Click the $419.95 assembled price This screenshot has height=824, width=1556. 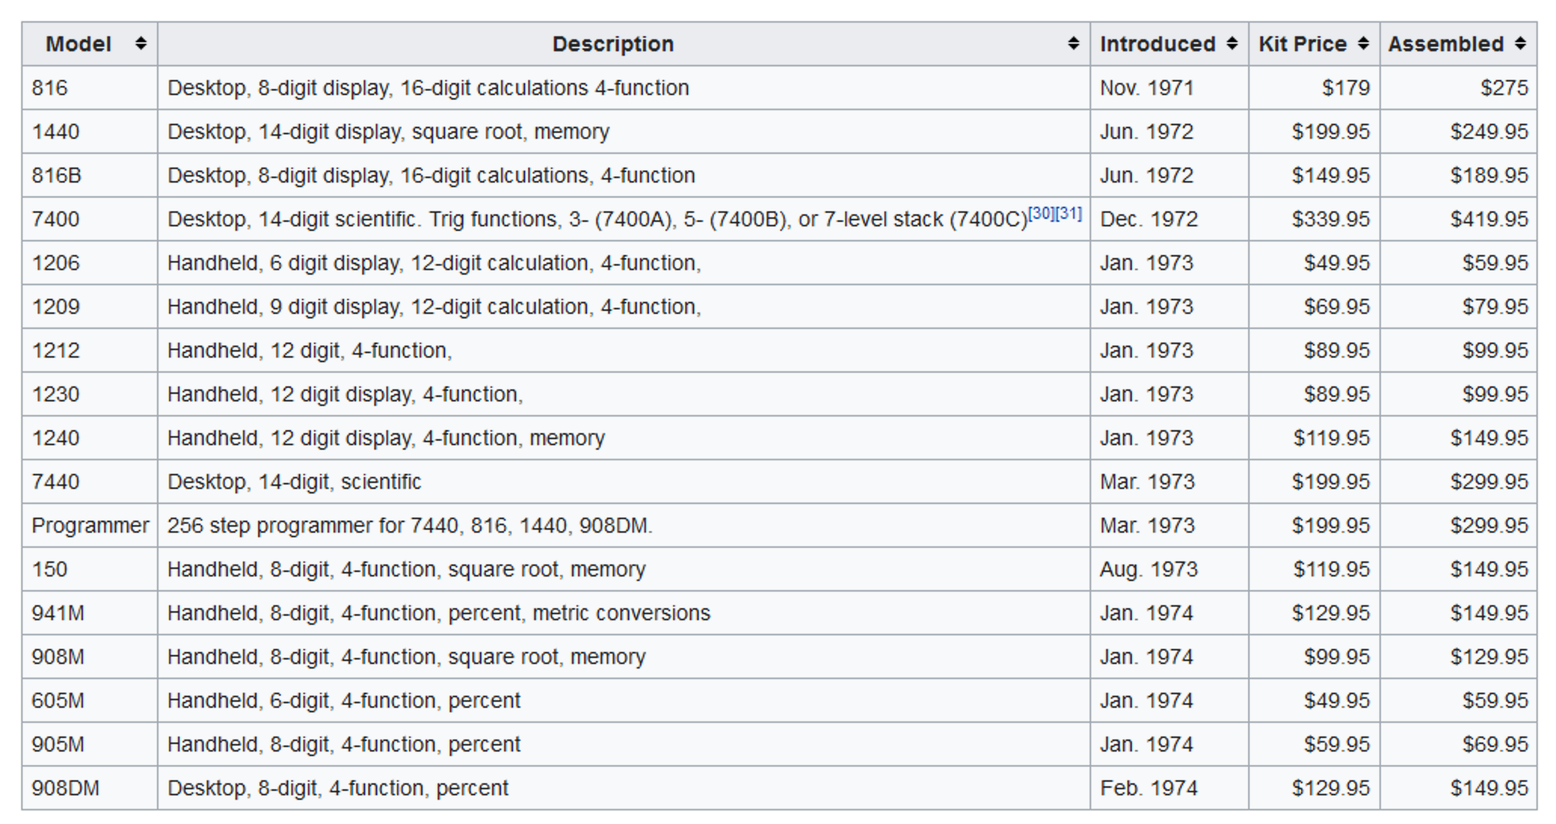[x=1490, y=219]
